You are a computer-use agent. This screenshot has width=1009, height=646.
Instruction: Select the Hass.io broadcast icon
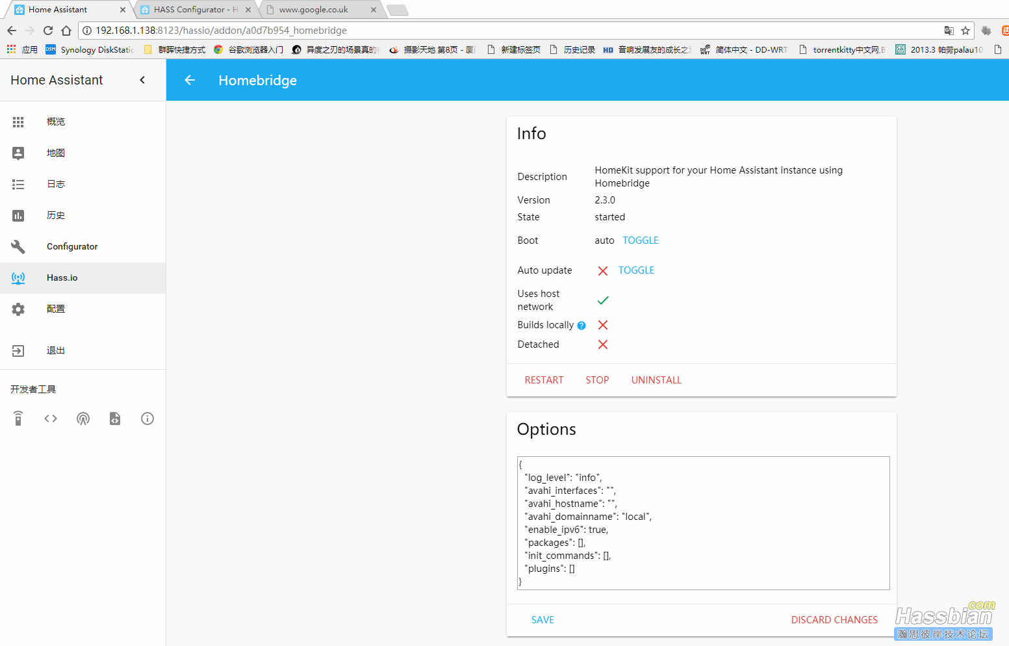coord(18,278)
